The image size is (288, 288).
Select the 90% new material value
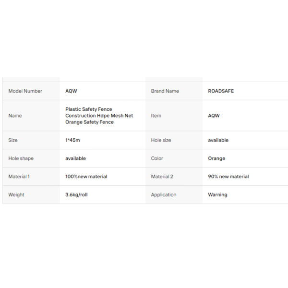228,177
